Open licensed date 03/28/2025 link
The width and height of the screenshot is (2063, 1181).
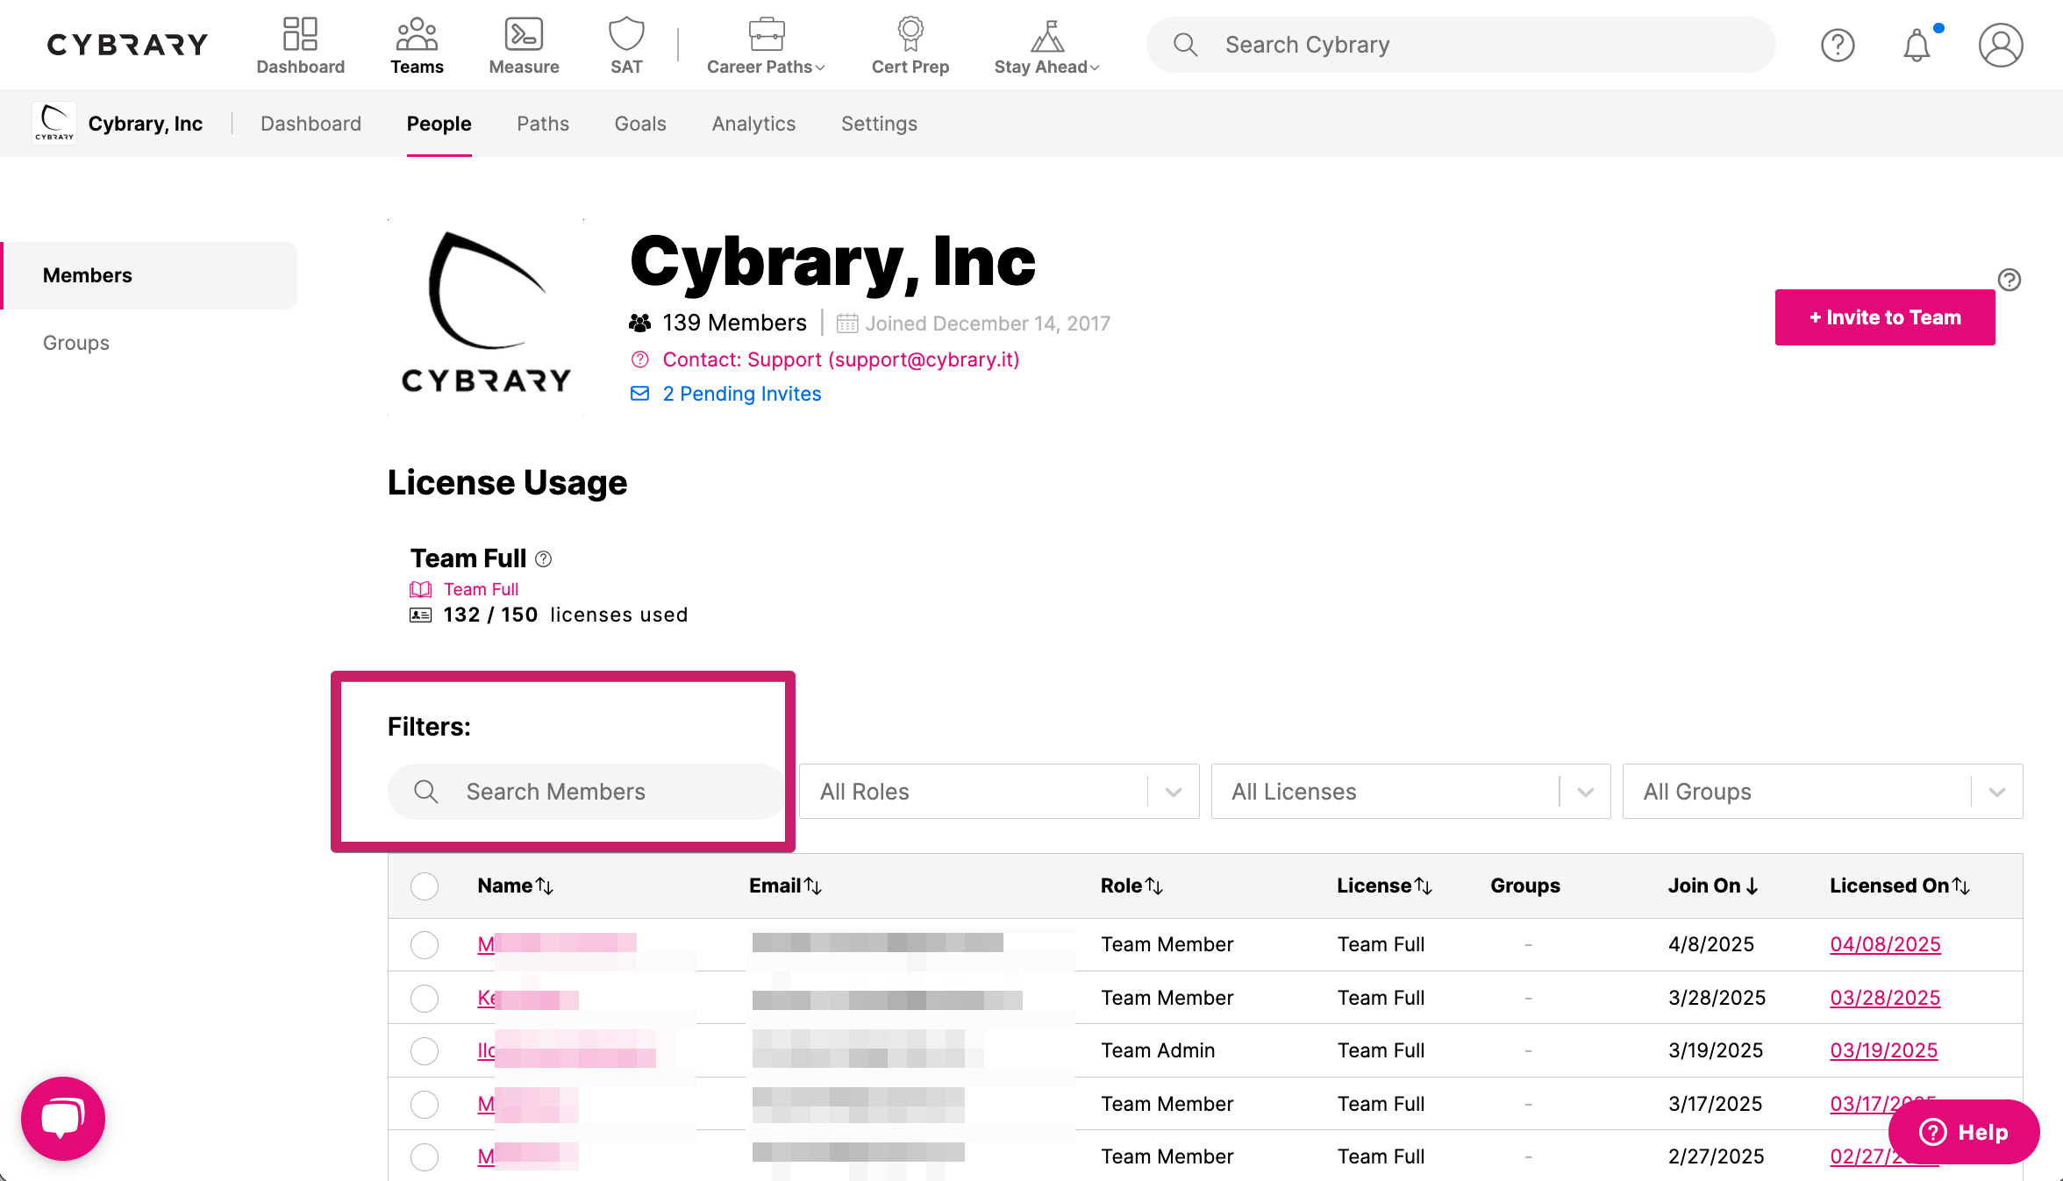tap(1885, 998)
